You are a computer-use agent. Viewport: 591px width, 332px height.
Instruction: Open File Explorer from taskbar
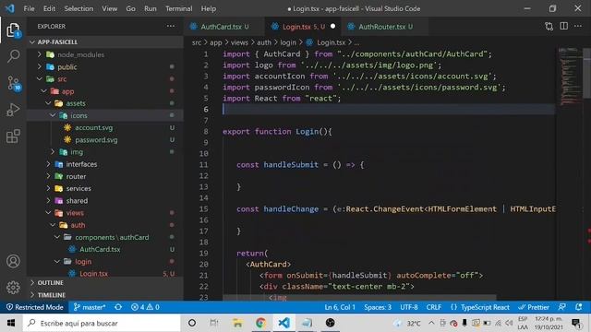pos(237,323)
